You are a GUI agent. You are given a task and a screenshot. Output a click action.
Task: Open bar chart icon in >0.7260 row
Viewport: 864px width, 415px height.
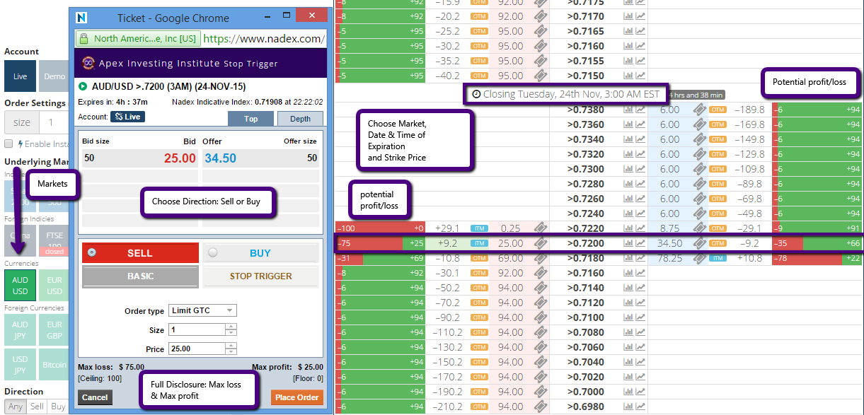click(x=628, y=199)
